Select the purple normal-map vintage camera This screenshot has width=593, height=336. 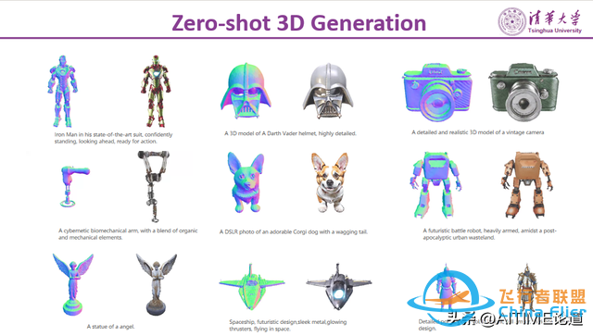(437, 93)
